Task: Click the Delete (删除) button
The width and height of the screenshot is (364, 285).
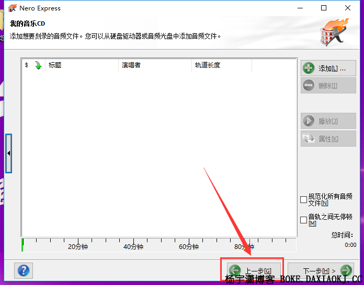Action: 328,86
